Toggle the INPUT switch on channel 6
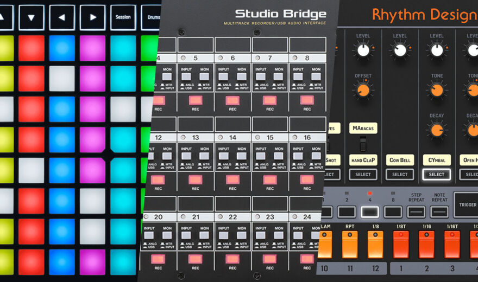 coord(223,76)
